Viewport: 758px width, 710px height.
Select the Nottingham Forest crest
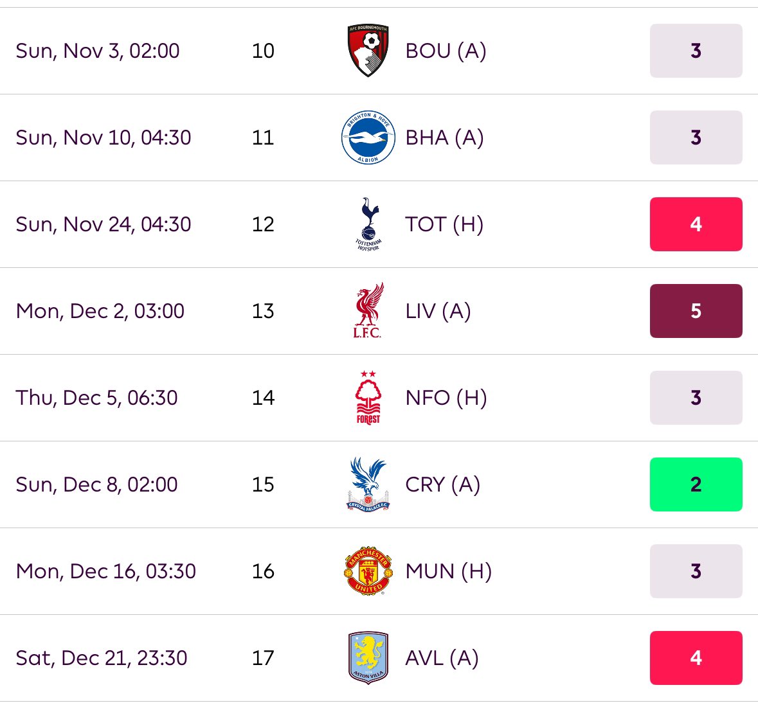(368, 398)
